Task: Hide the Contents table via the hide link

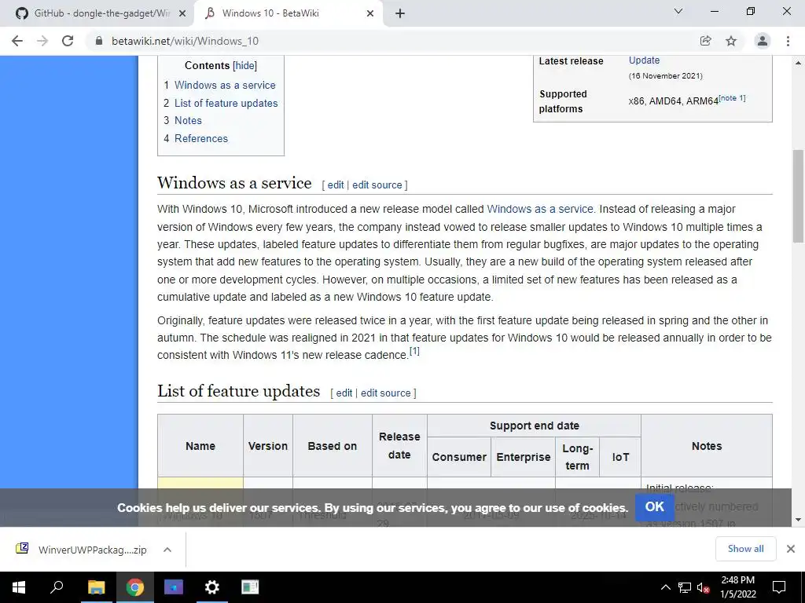Action: (245, 66)
